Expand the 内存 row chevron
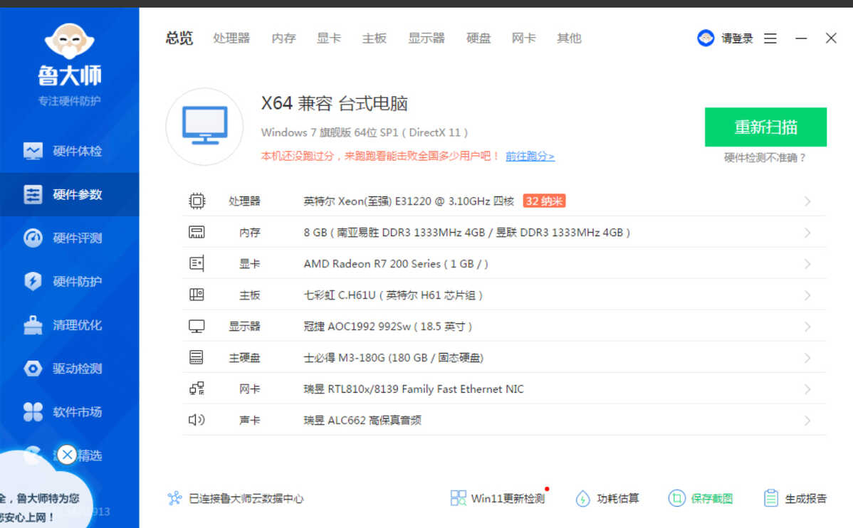Screen dimensions: 853x528 coord(807,233)
